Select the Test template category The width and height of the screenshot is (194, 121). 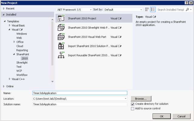19,67
